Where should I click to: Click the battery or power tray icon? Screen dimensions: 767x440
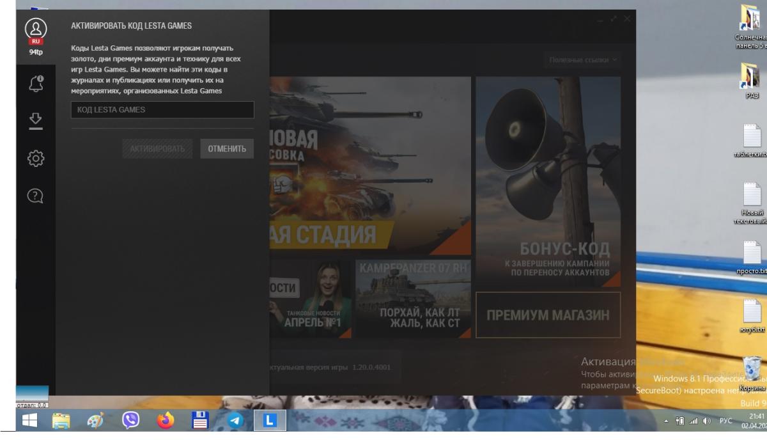681,421
